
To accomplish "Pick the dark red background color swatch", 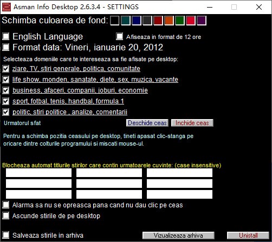I will (x=158, y=21).
